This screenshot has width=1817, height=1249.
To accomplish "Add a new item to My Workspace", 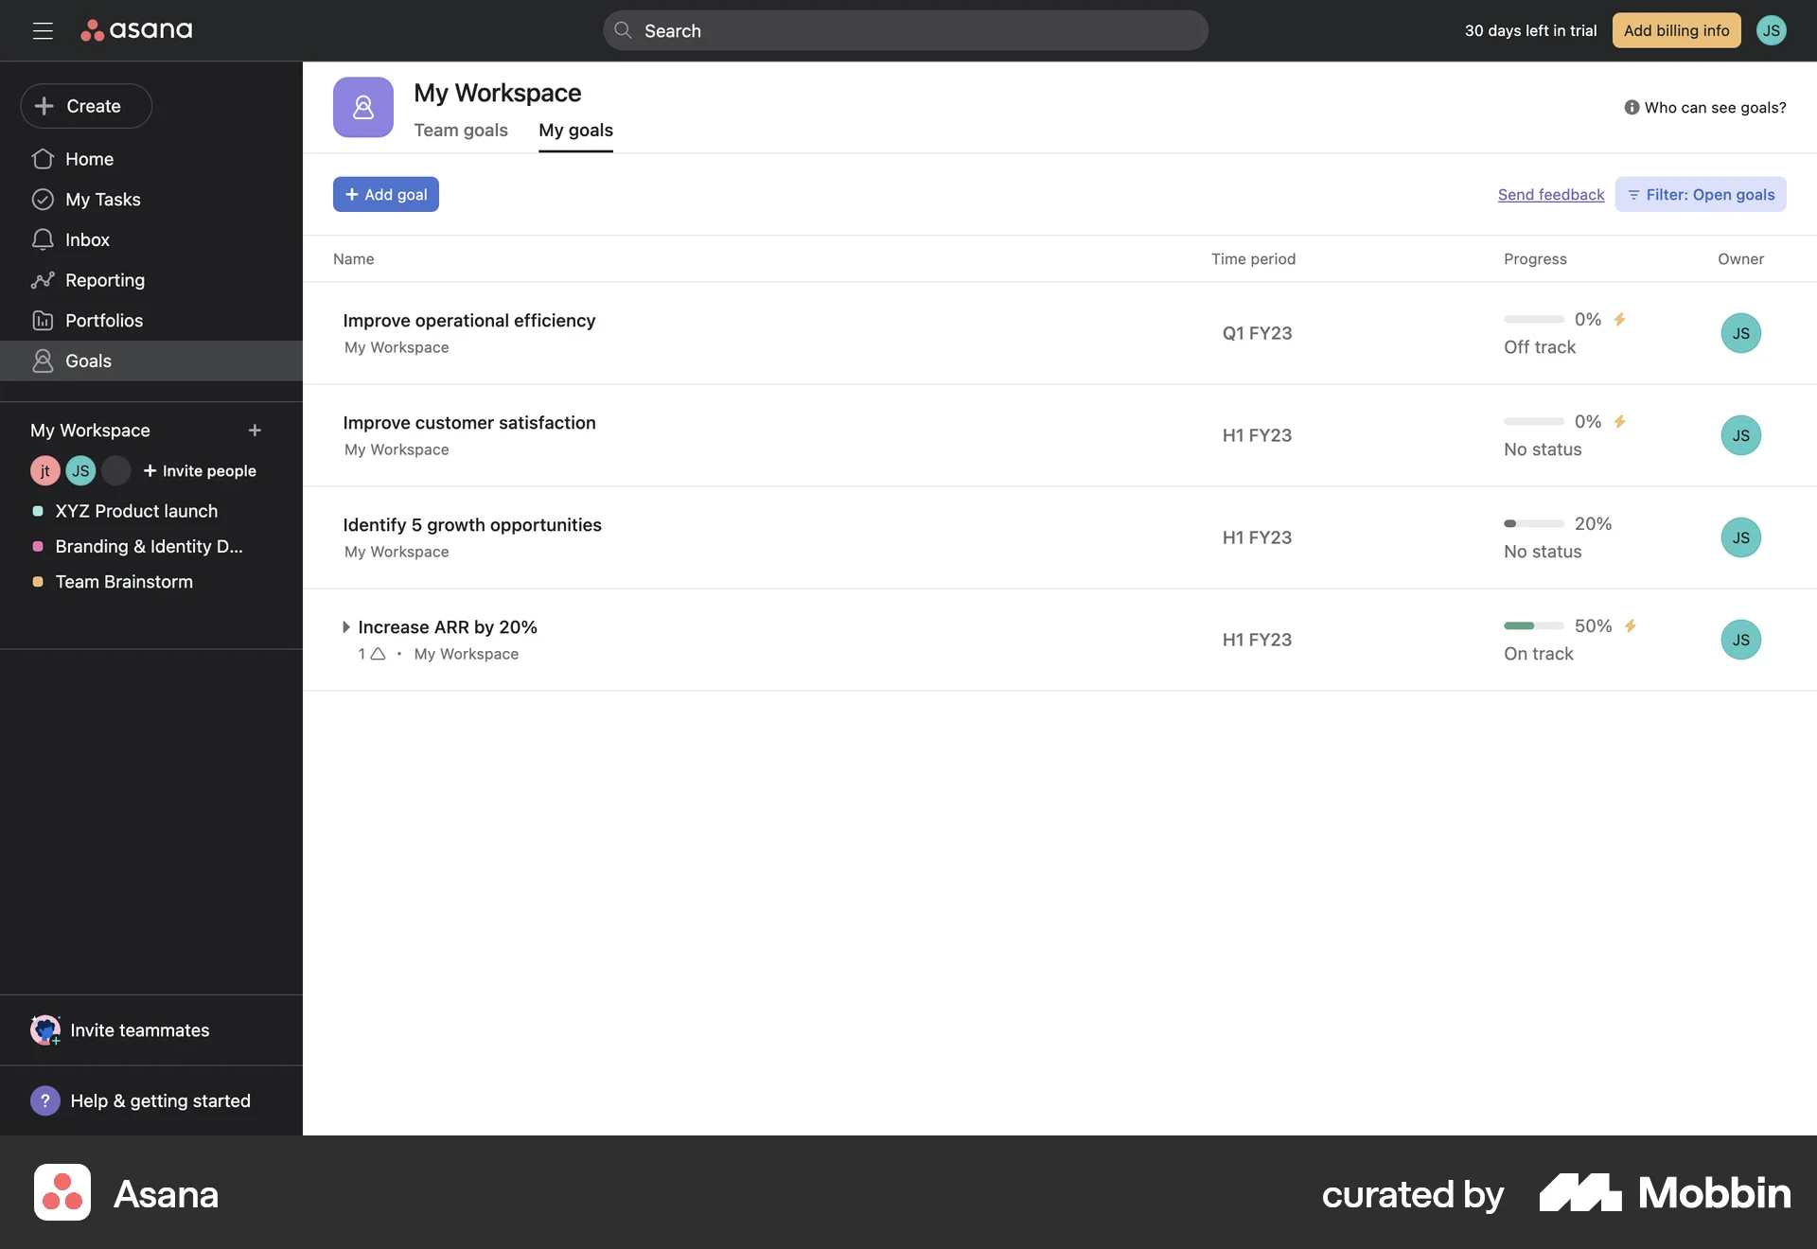I will tap(255, 430).
